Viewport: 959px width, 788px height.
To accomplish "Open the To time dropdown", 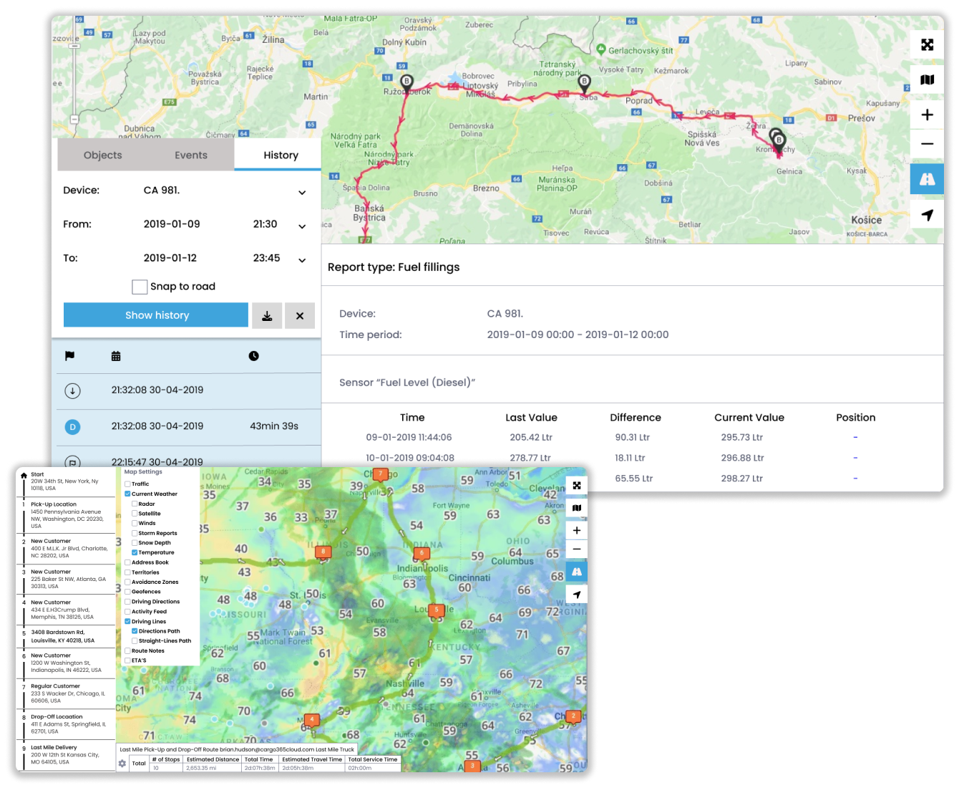I will point(302,259).
